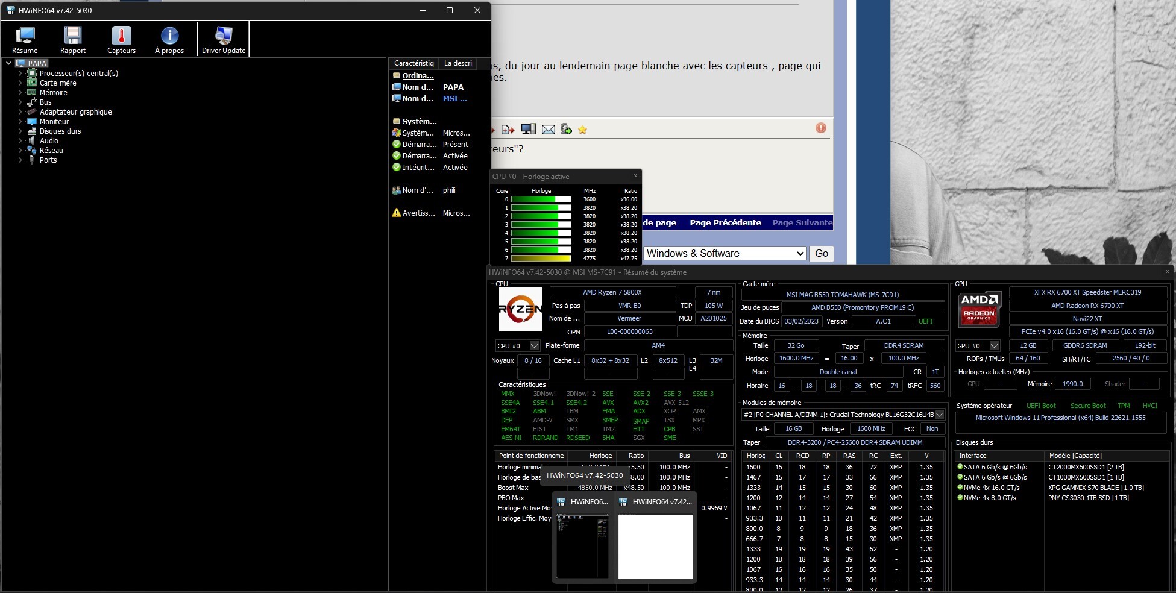
Task: Click the Carte mère tree item label
Action: [58, 83]
